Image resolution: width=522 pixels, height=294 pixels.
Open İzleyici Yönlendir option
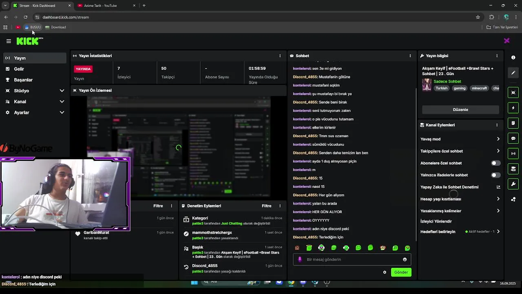click(x=436, y=221)
